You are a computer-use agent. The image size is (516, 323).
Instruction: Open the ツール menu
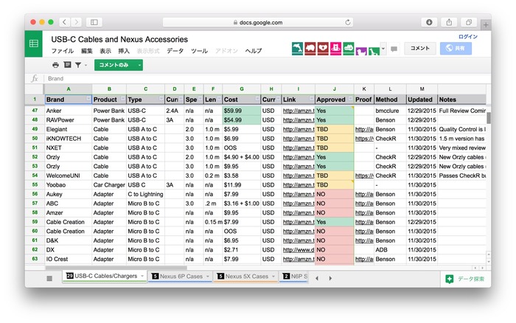[200, 51]
